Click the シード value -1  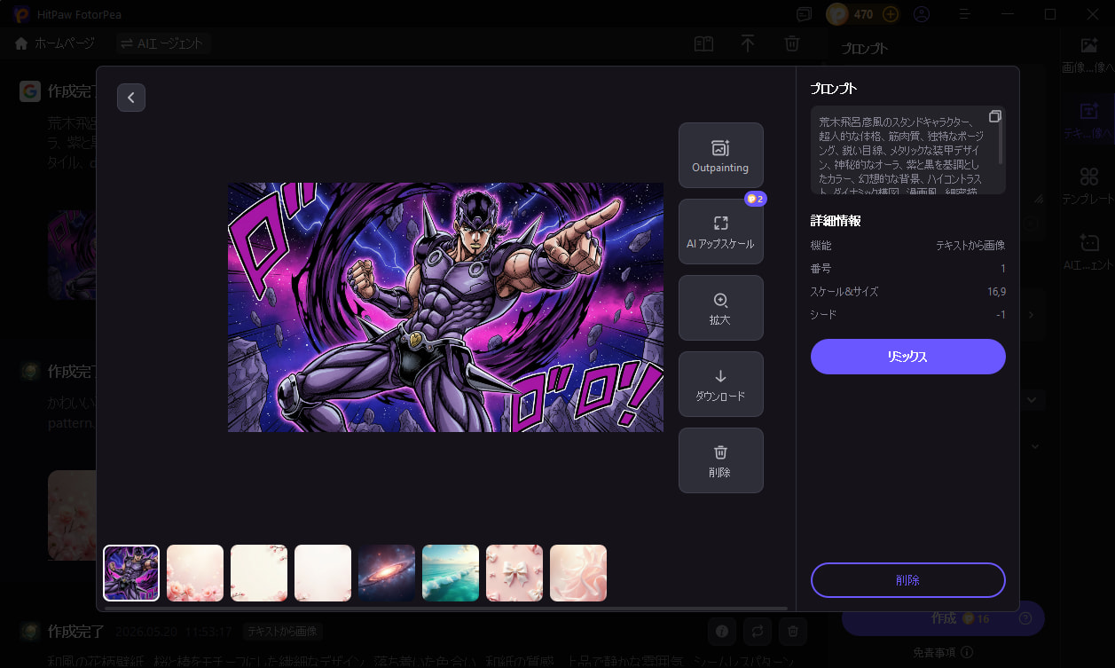[x=1001, y=314]
